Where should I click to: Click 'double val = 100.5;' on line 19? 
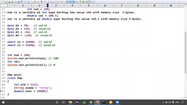click(43, 16)
